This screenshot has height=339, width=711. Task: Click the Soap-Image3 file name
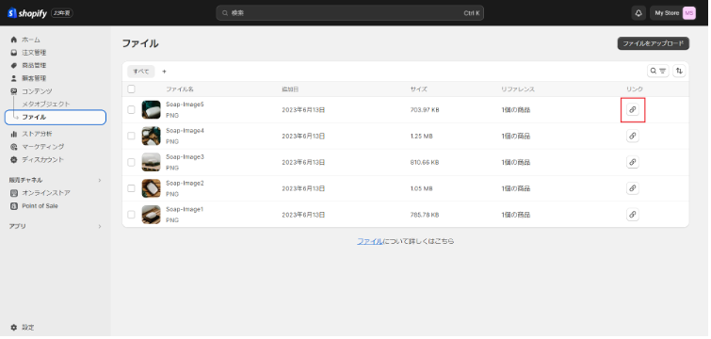tap(185, 157)
